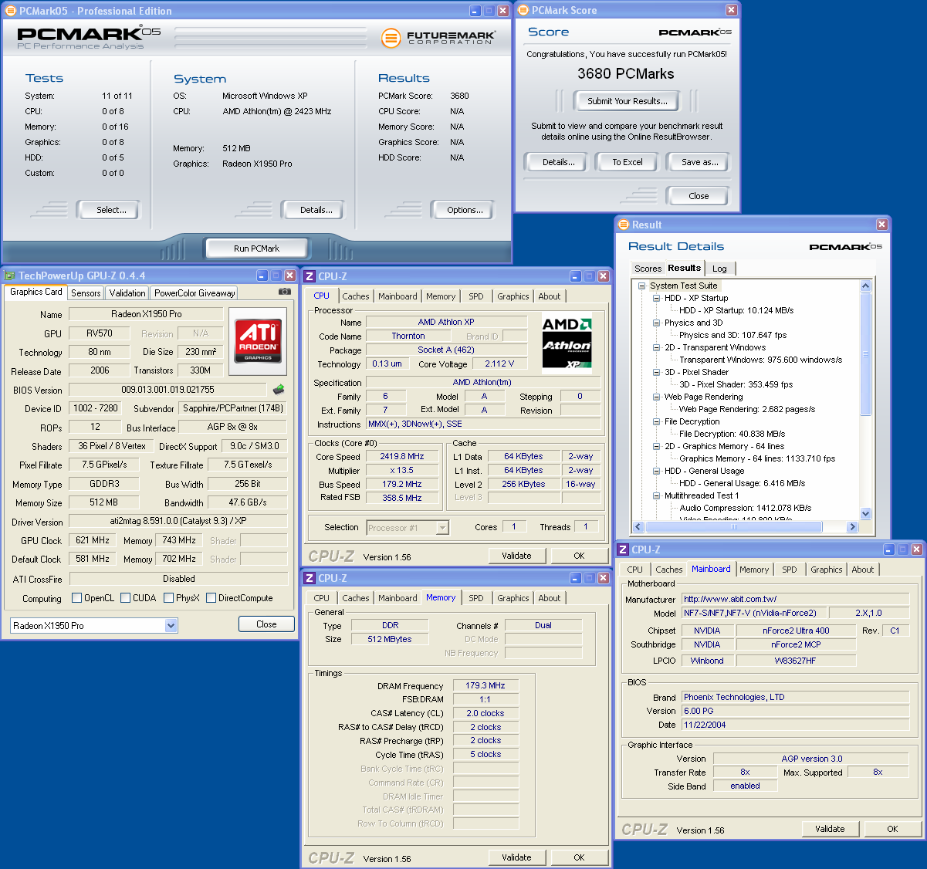Click Close button in GPU-Z
927x869 pixels.
pyautogui.click(x=266, y=624)
